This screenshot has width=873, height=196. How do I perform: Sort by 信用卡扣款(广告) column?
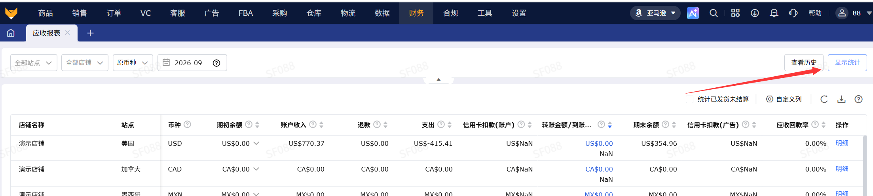754,125
